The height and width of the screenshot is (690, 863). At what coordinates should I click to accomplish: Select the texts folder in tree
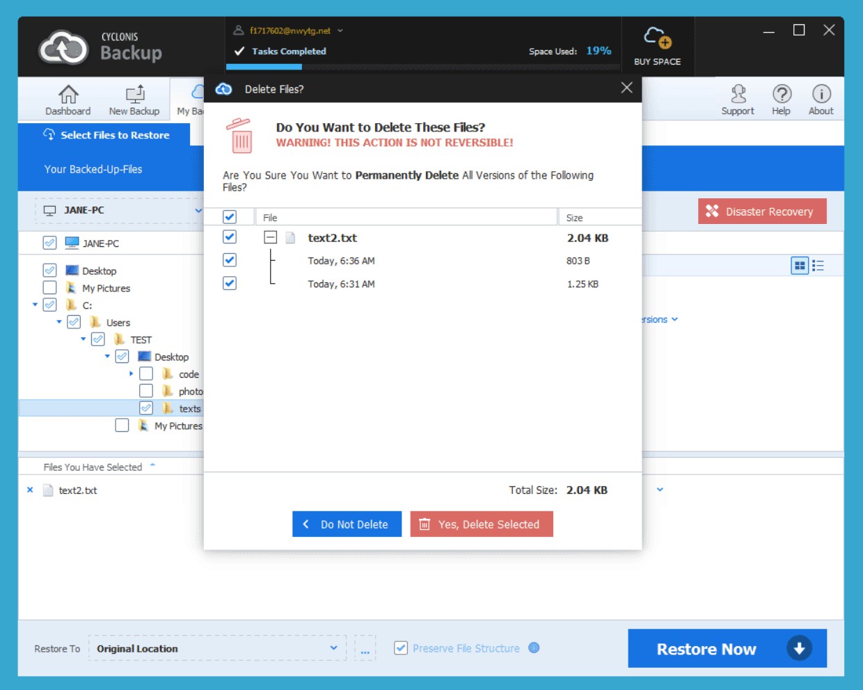pos(189,409)
